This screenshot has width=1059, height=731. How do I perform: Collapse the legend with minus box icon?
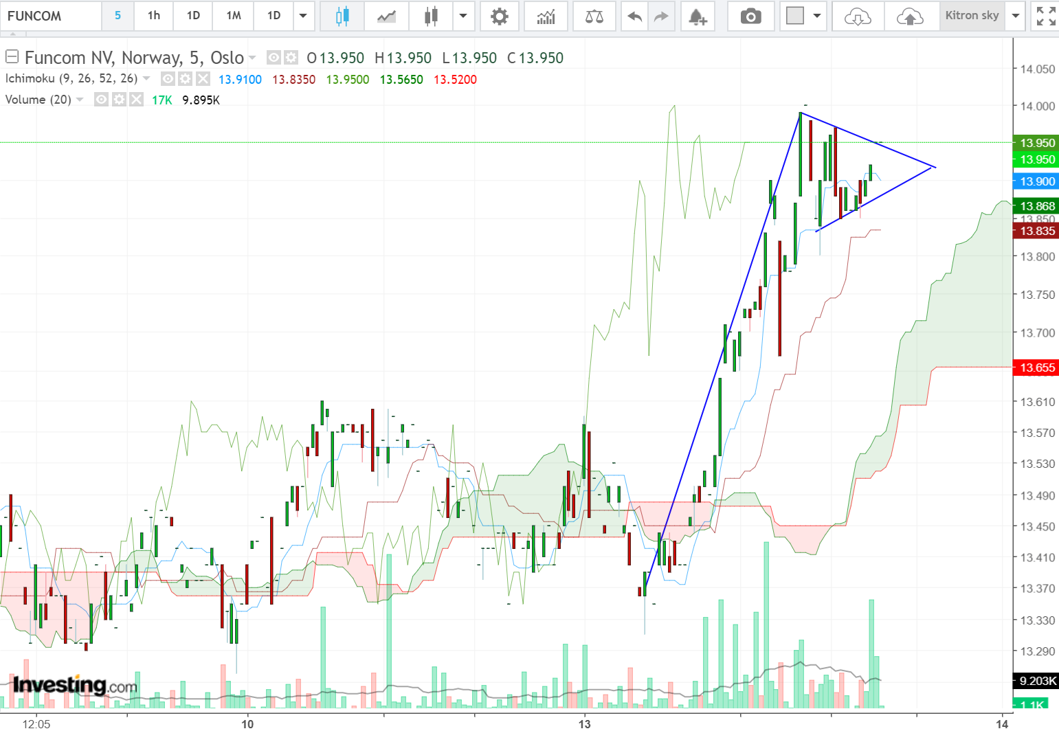pyautogui.click(x=12, y=56)
